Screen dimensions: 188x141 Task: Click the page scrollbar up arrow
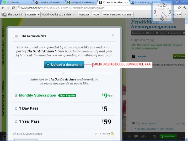coord(186,19)
